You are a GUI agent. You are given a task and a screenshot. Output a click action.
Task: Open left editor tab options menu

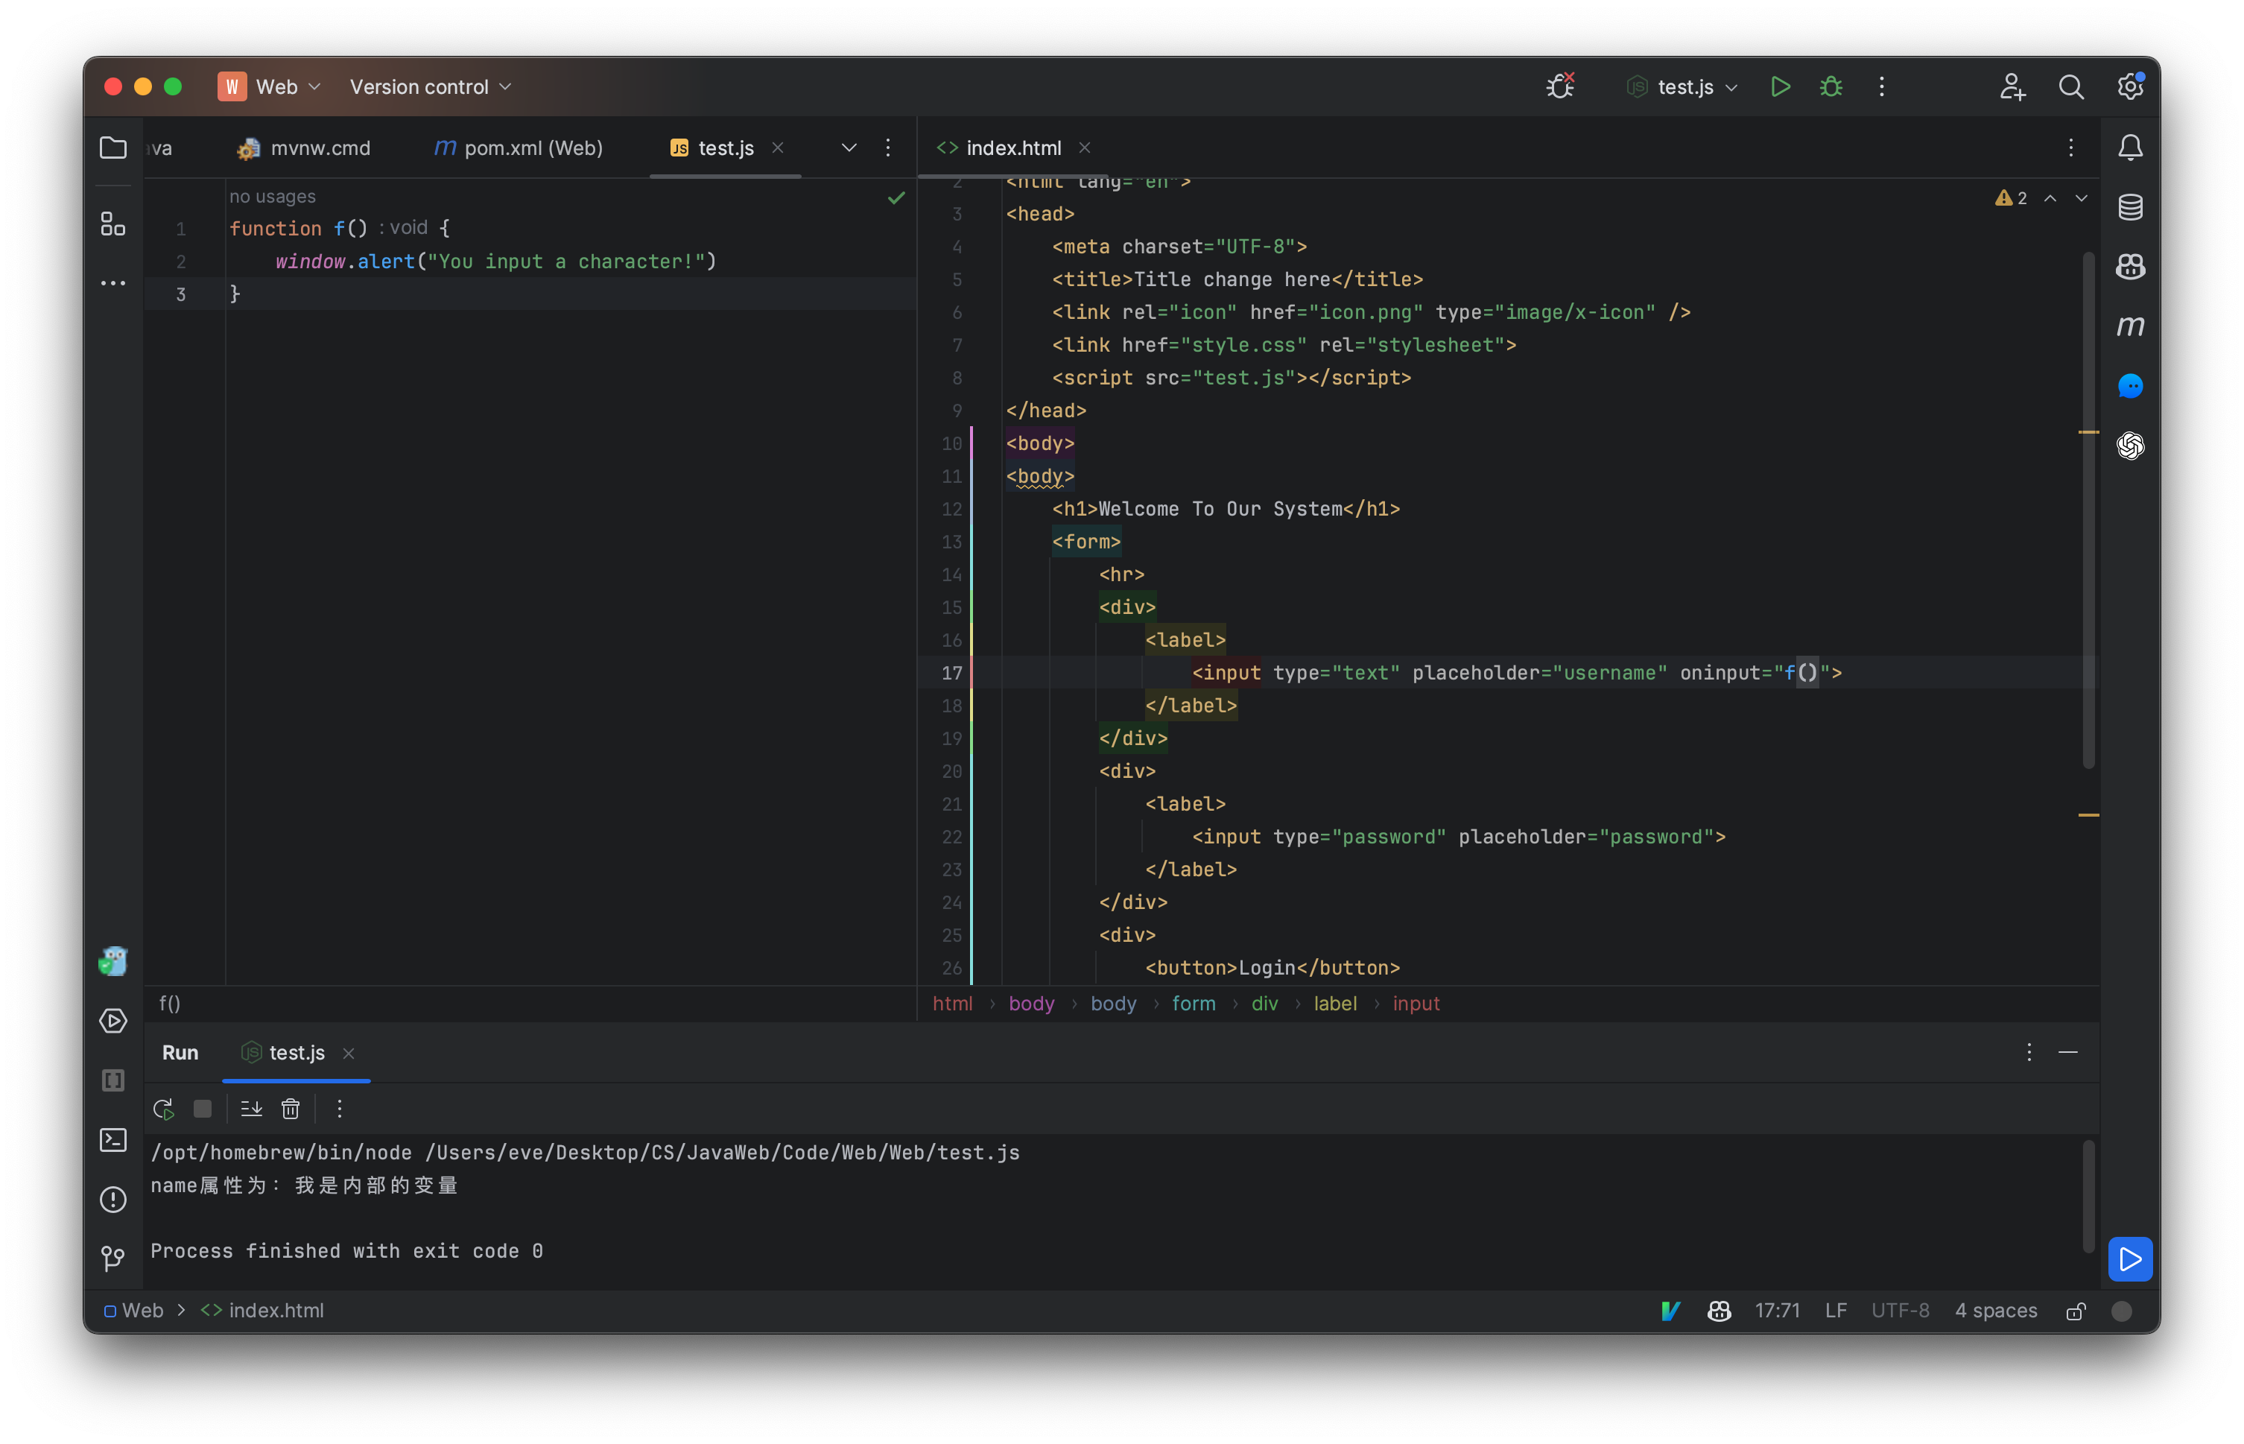point(887,148)
